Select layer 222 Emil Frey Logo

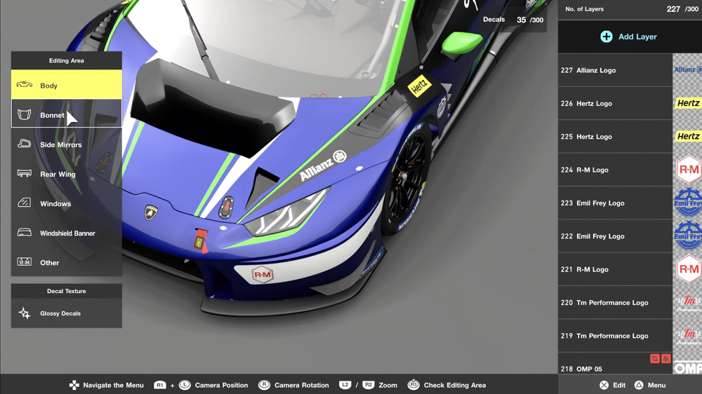point(615,236)
